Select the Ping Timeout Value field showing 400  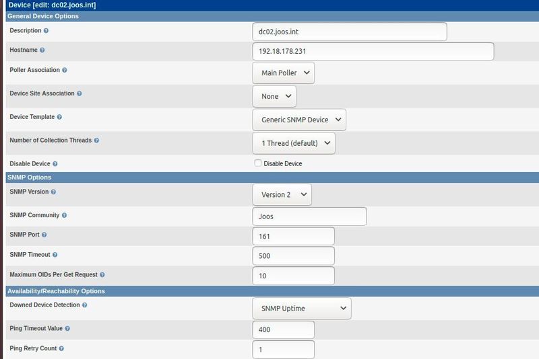tap(283, 329)
